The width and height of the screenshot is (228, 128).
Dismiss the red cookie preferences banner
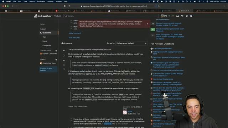click(x=147, y=24)
